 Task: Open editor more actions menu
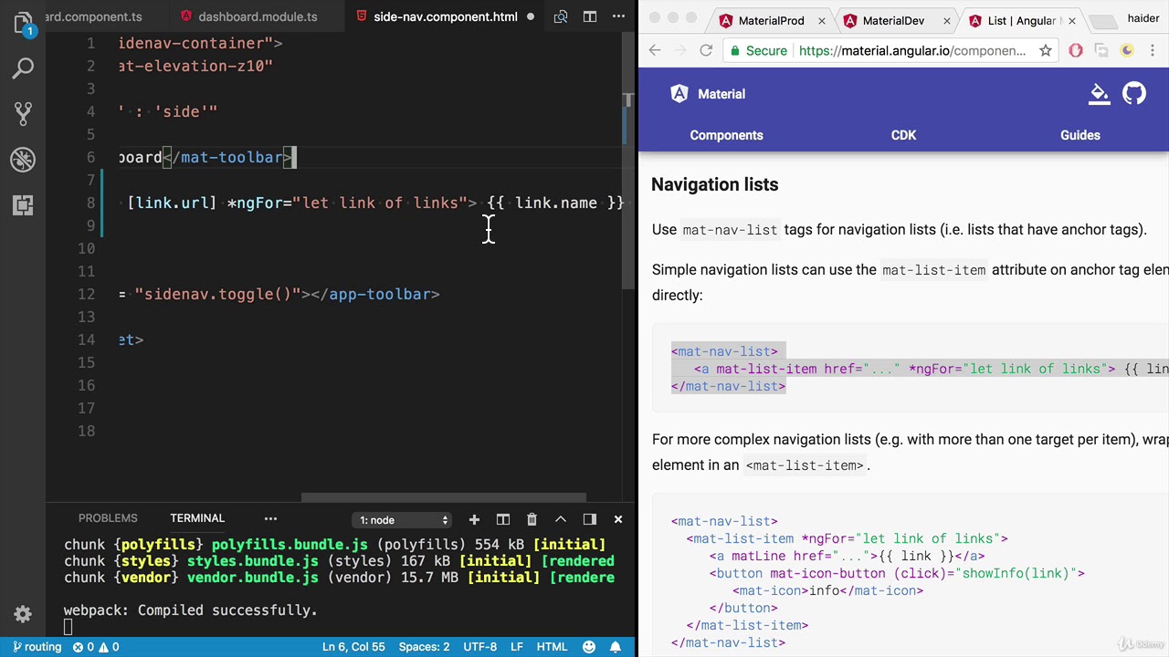pyautogui.click(x=618, y=16)
